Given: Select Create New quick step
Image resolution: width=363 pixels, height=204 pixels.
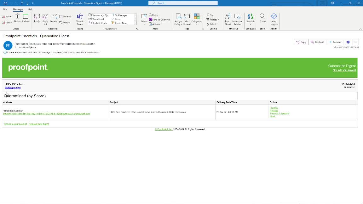Looking at the screenshot, I should pos(119,23).
